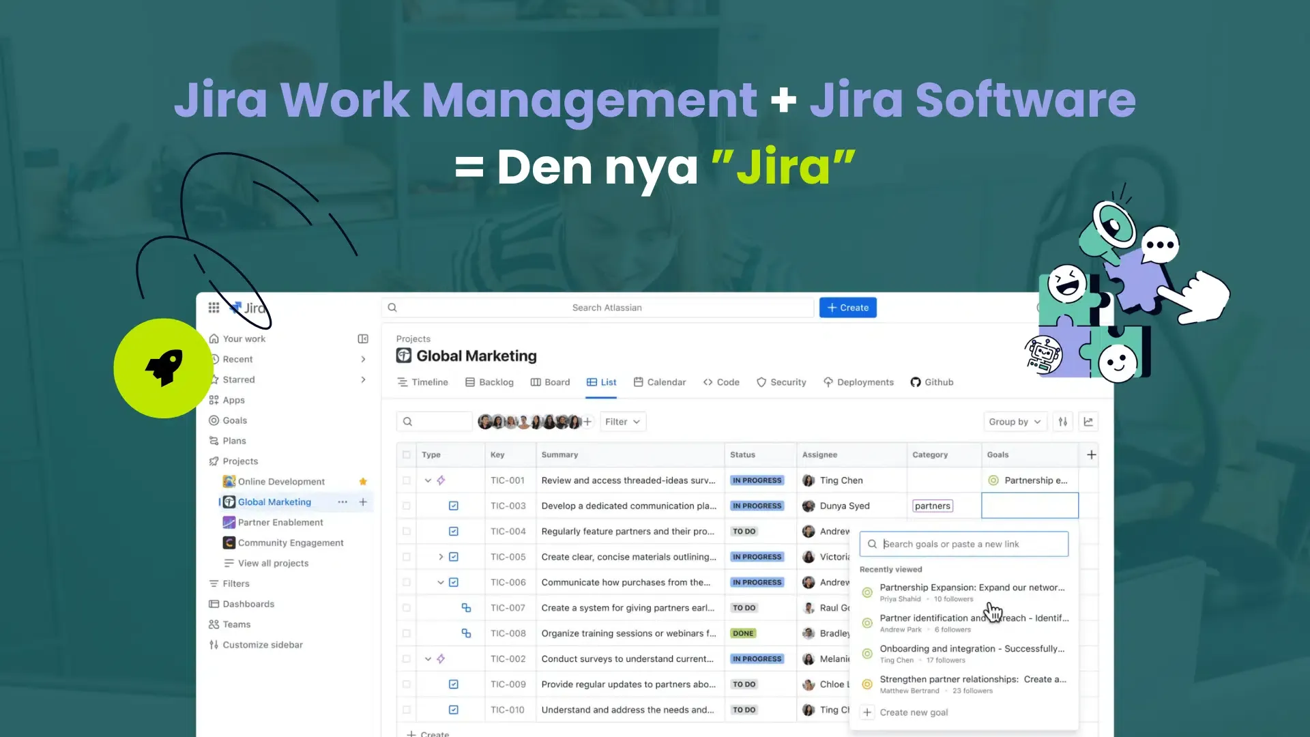
Task: Click the Create button in the top bar
Action: point(847,307)
